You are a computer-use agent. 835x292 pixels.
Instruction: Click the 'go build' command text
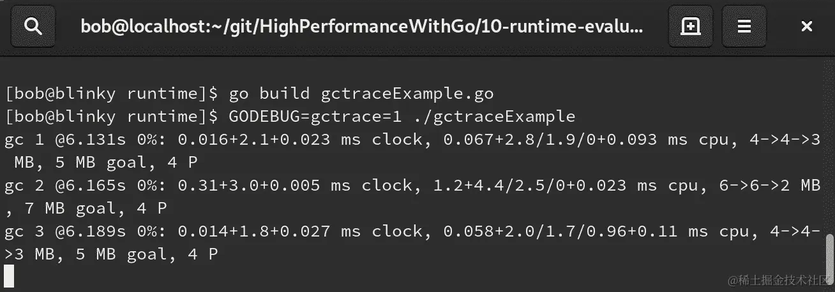pyautogui.click(x=269, y=94)
